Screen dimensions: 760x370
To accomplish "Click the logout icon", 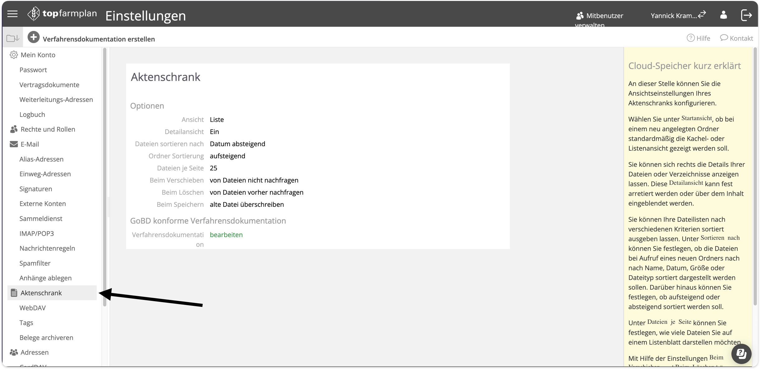I will pyautogui.click(x=746, y=15).
